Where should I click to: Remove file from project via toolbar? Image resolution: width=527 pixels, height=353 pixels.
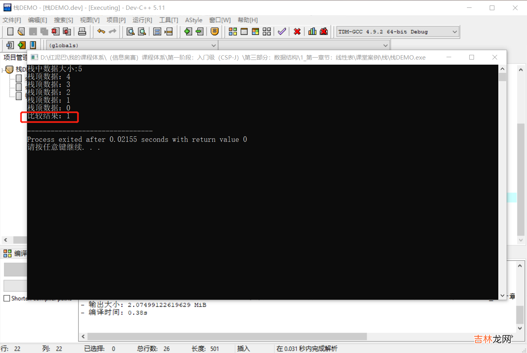pyautogui.click(x=199, y=32)
